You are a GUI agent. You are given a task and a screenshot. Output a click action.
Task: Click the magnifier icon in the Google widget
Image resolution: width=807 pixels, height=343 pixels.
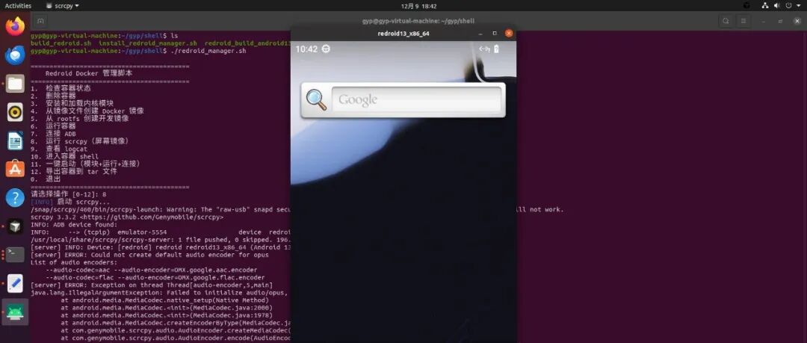point(316,100)
